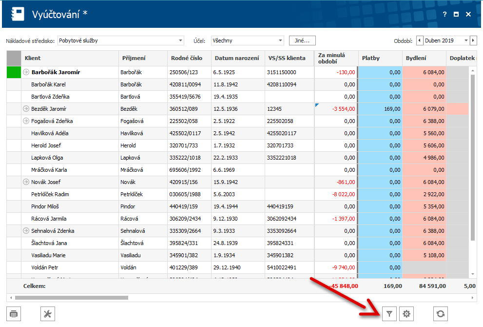Expand Fogašová Zdeňka row arrow
Image resolution: width=483 pixels, height=327 pixels.
pyautogui.click(x=26, y=121)
